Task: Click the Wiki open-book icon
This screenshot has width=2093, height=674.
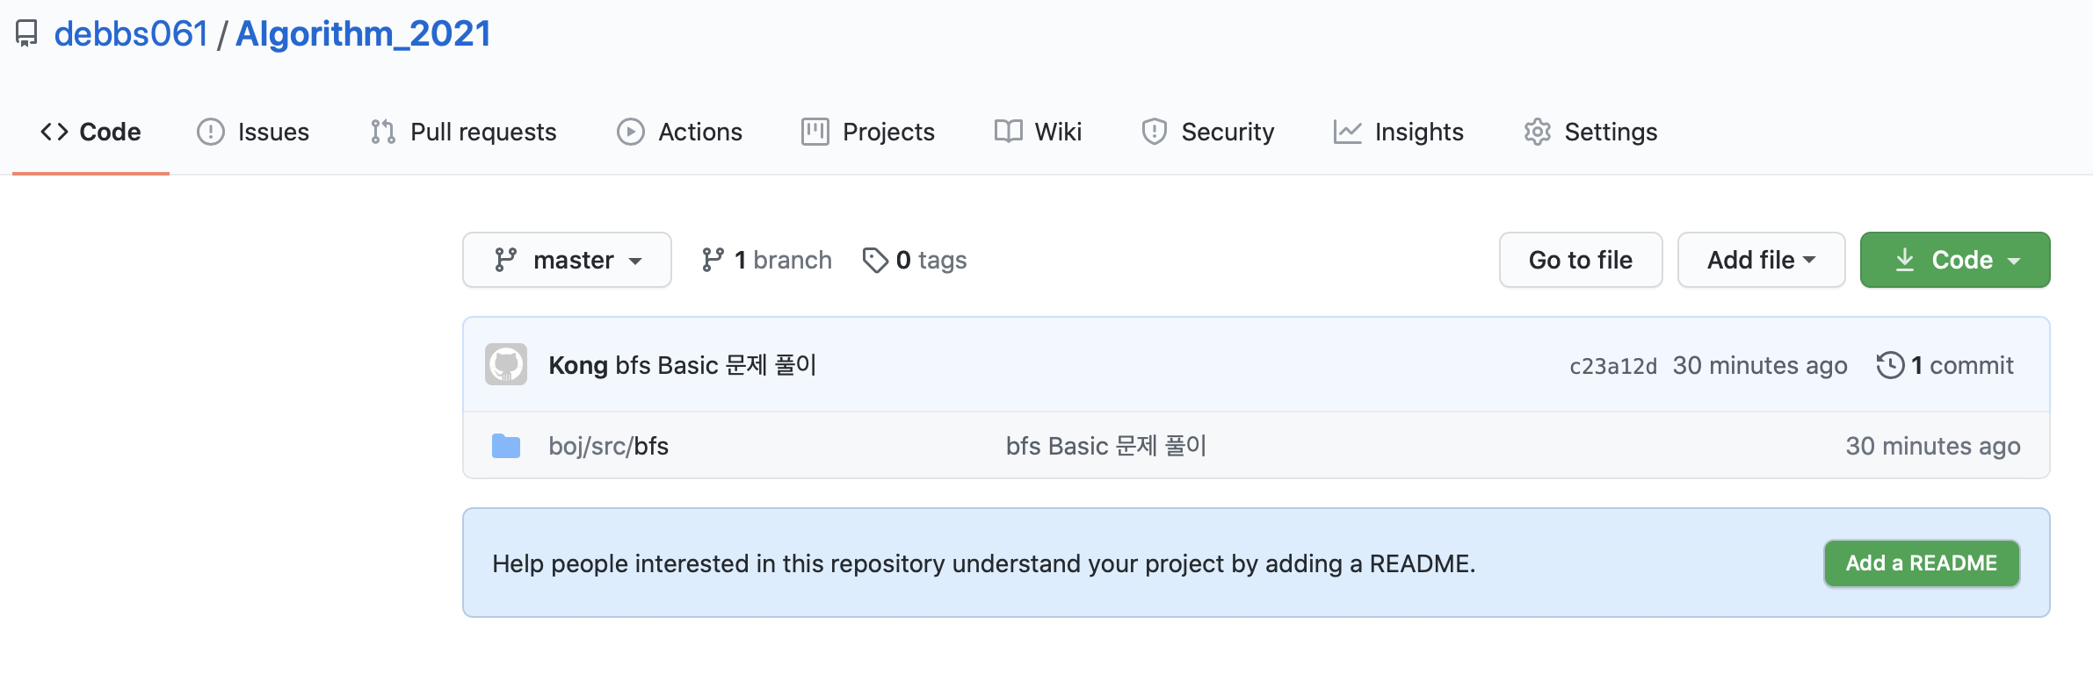Action: pyautogui.click(x=1009, y=132)
